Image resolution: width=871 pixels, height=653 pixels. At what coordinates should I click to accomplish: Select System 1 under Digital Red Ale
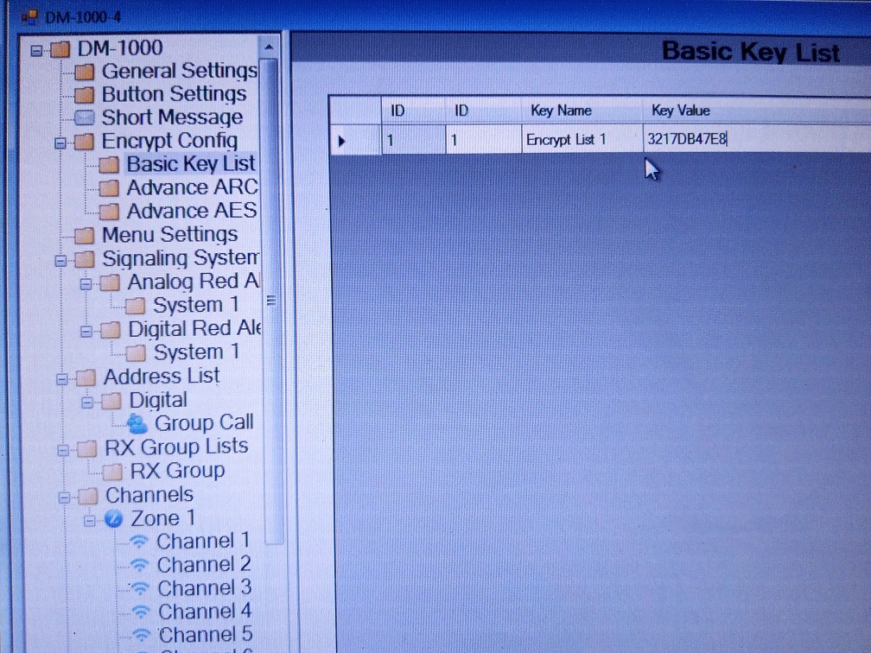[x=197, y=352]
